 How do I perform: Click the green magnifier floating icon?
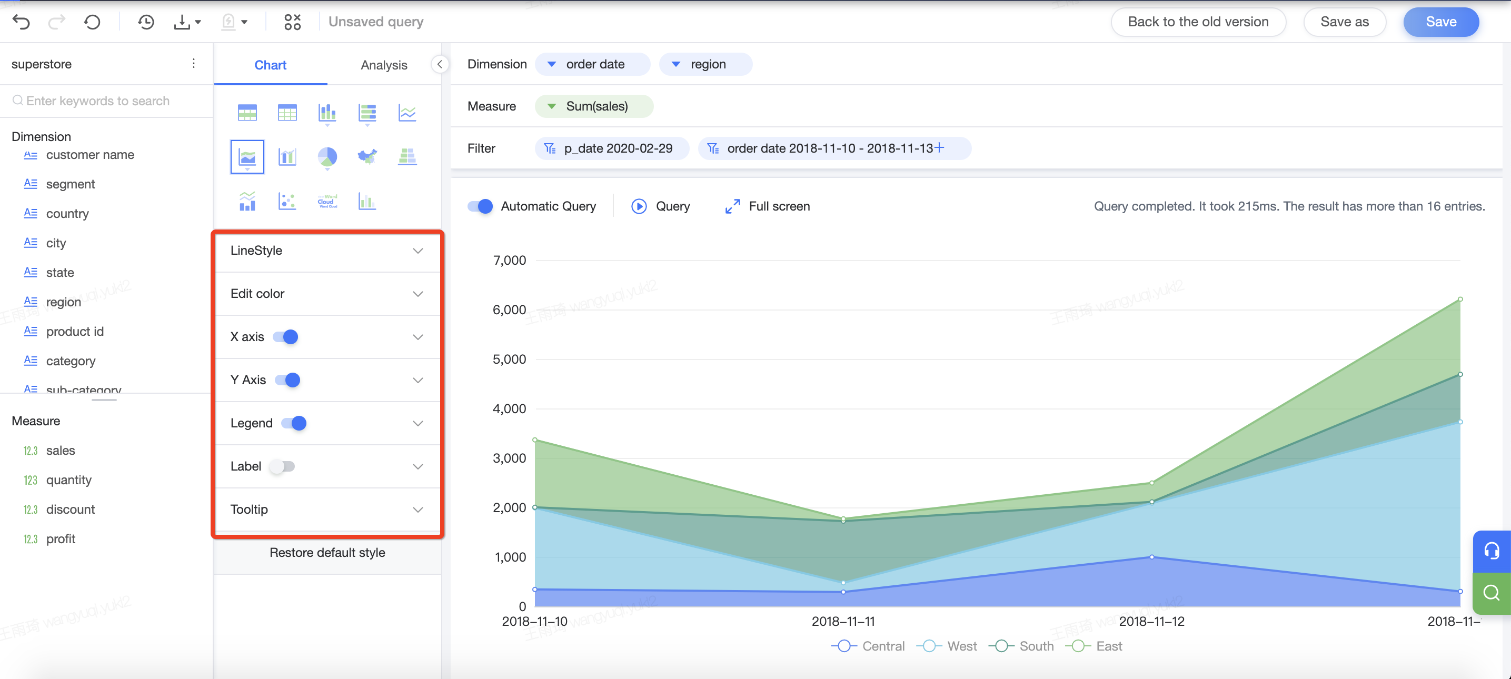(x=1492, y=593)
